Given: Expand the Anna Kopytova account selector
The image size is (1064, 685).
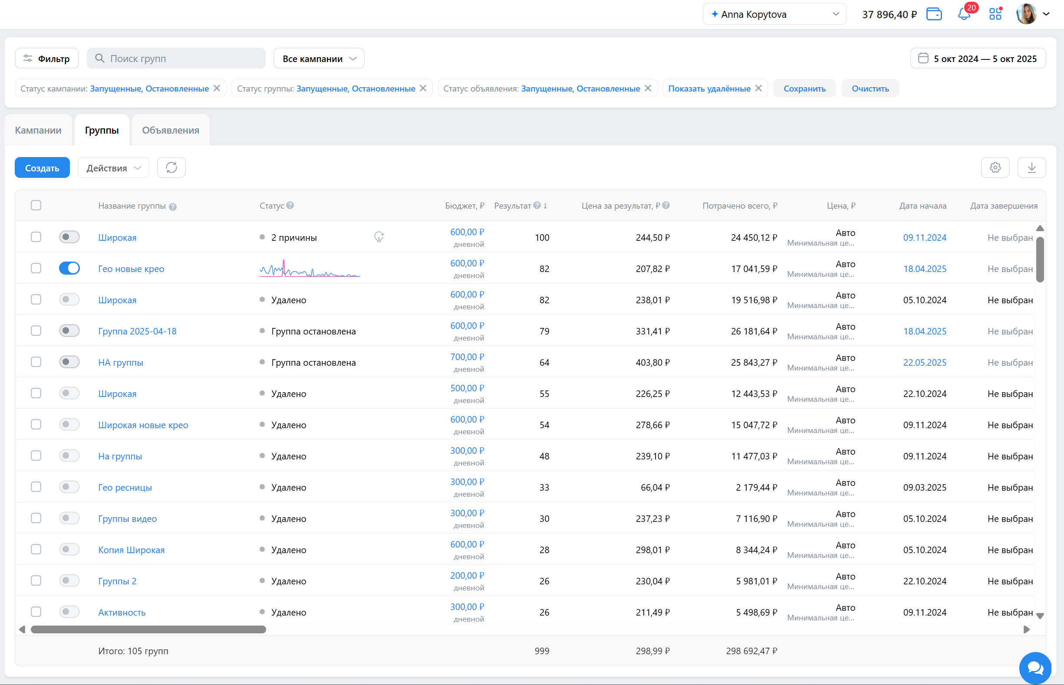Looking at the screenshot, I should (x=774, y=14).
